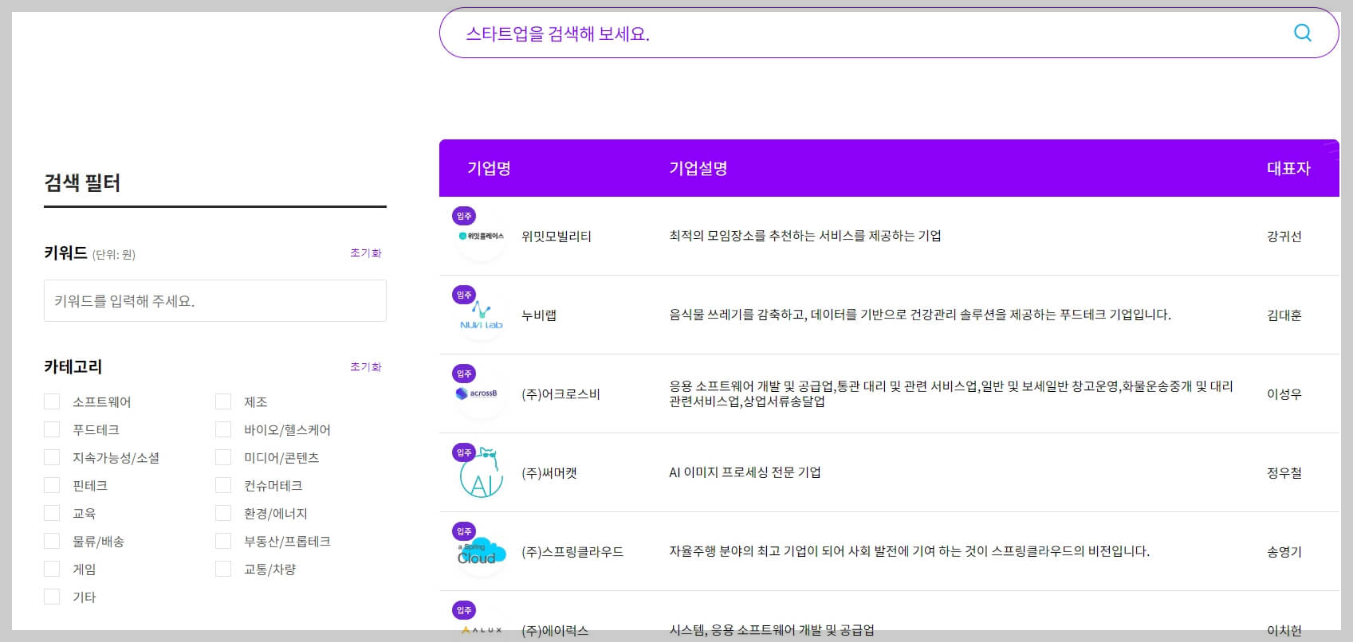1353x642 pixels.
Task: Check the 부동산/프롭테크 box
Action: pyautogui.click(x=223, y=541)
